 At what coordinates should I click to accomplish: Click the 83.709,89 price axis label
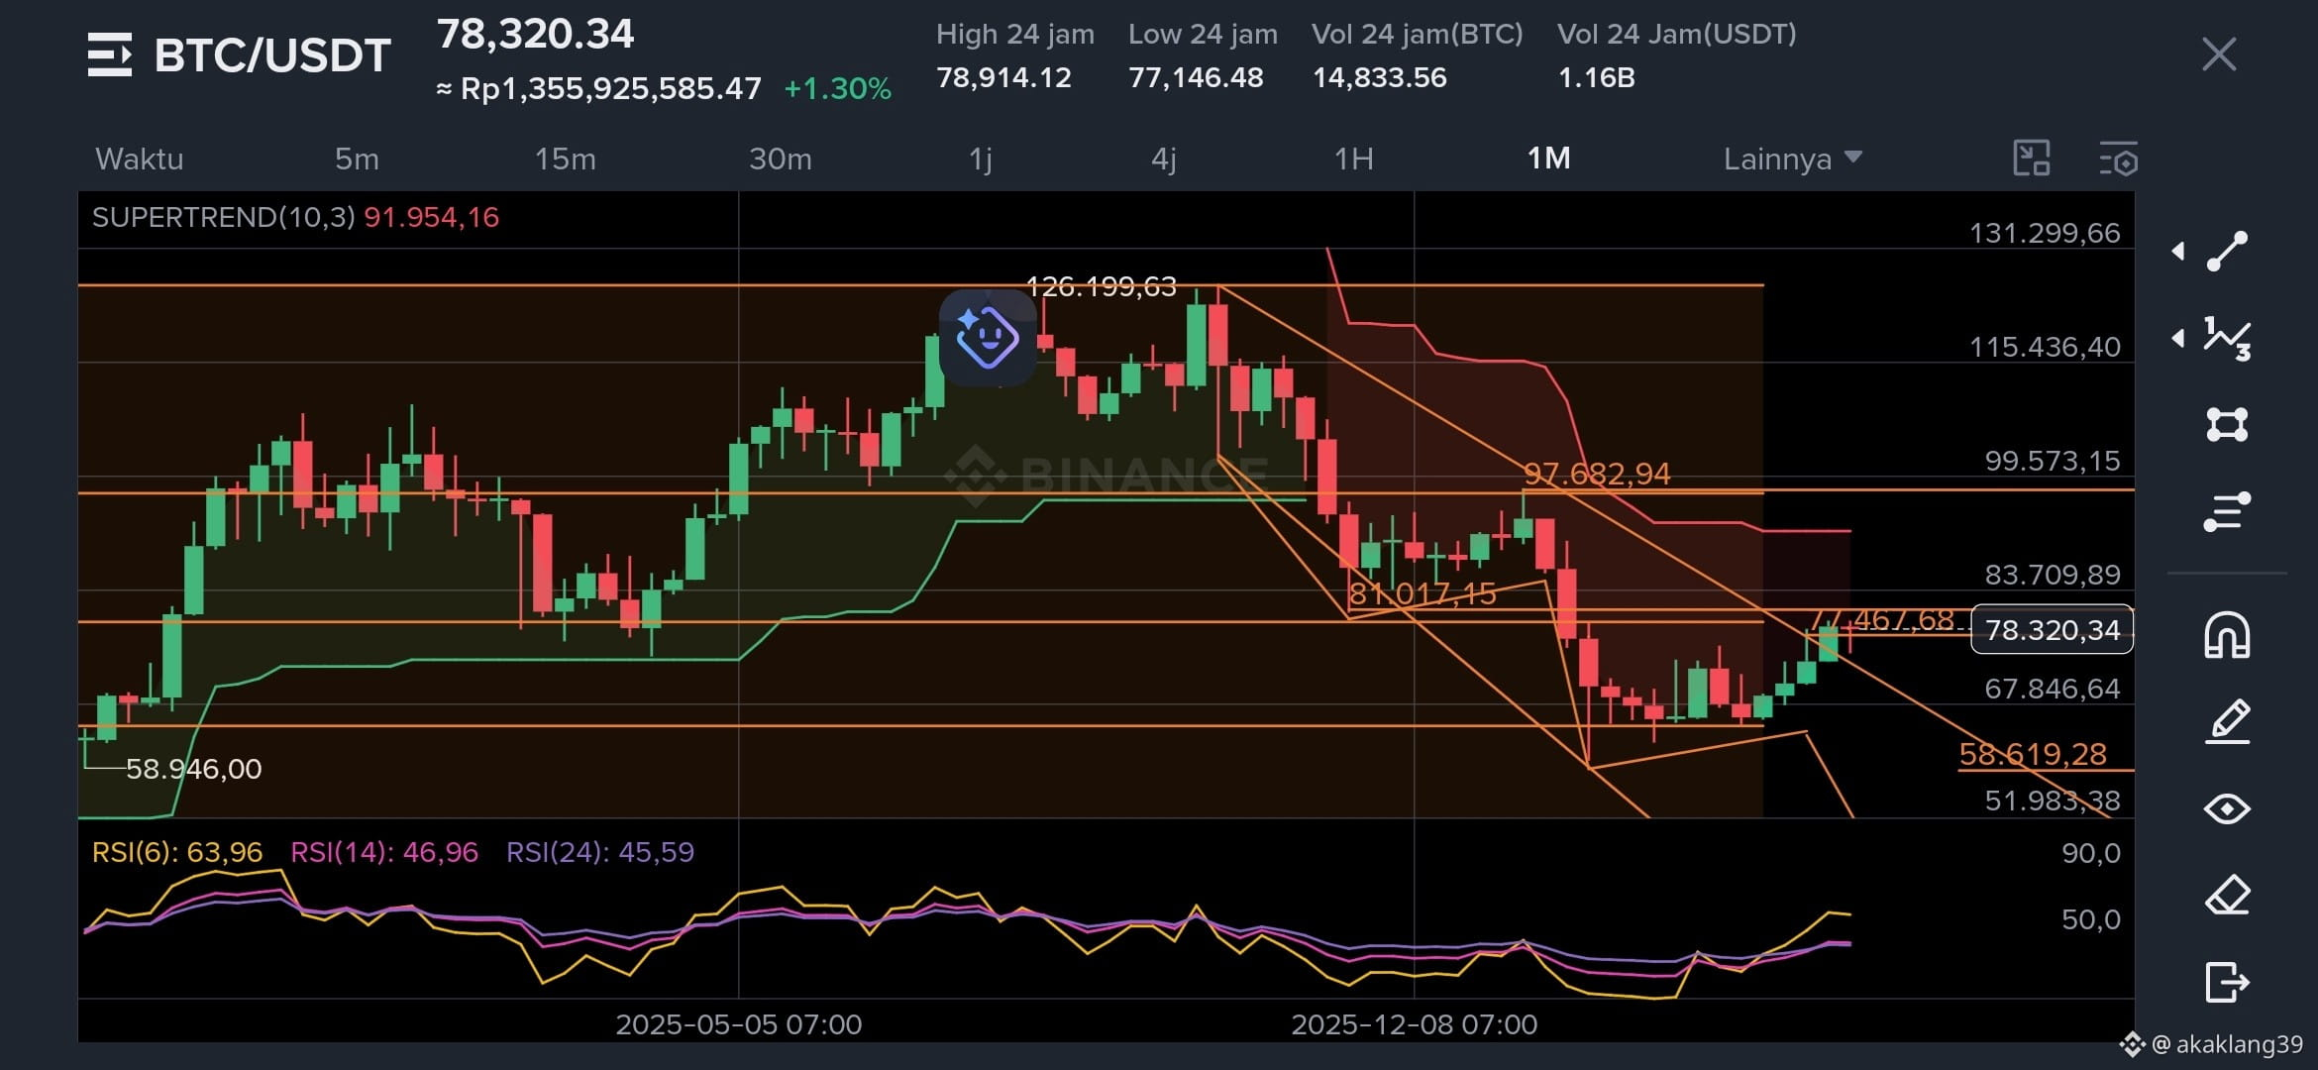pyautogui.click(x=2053, y=575)
